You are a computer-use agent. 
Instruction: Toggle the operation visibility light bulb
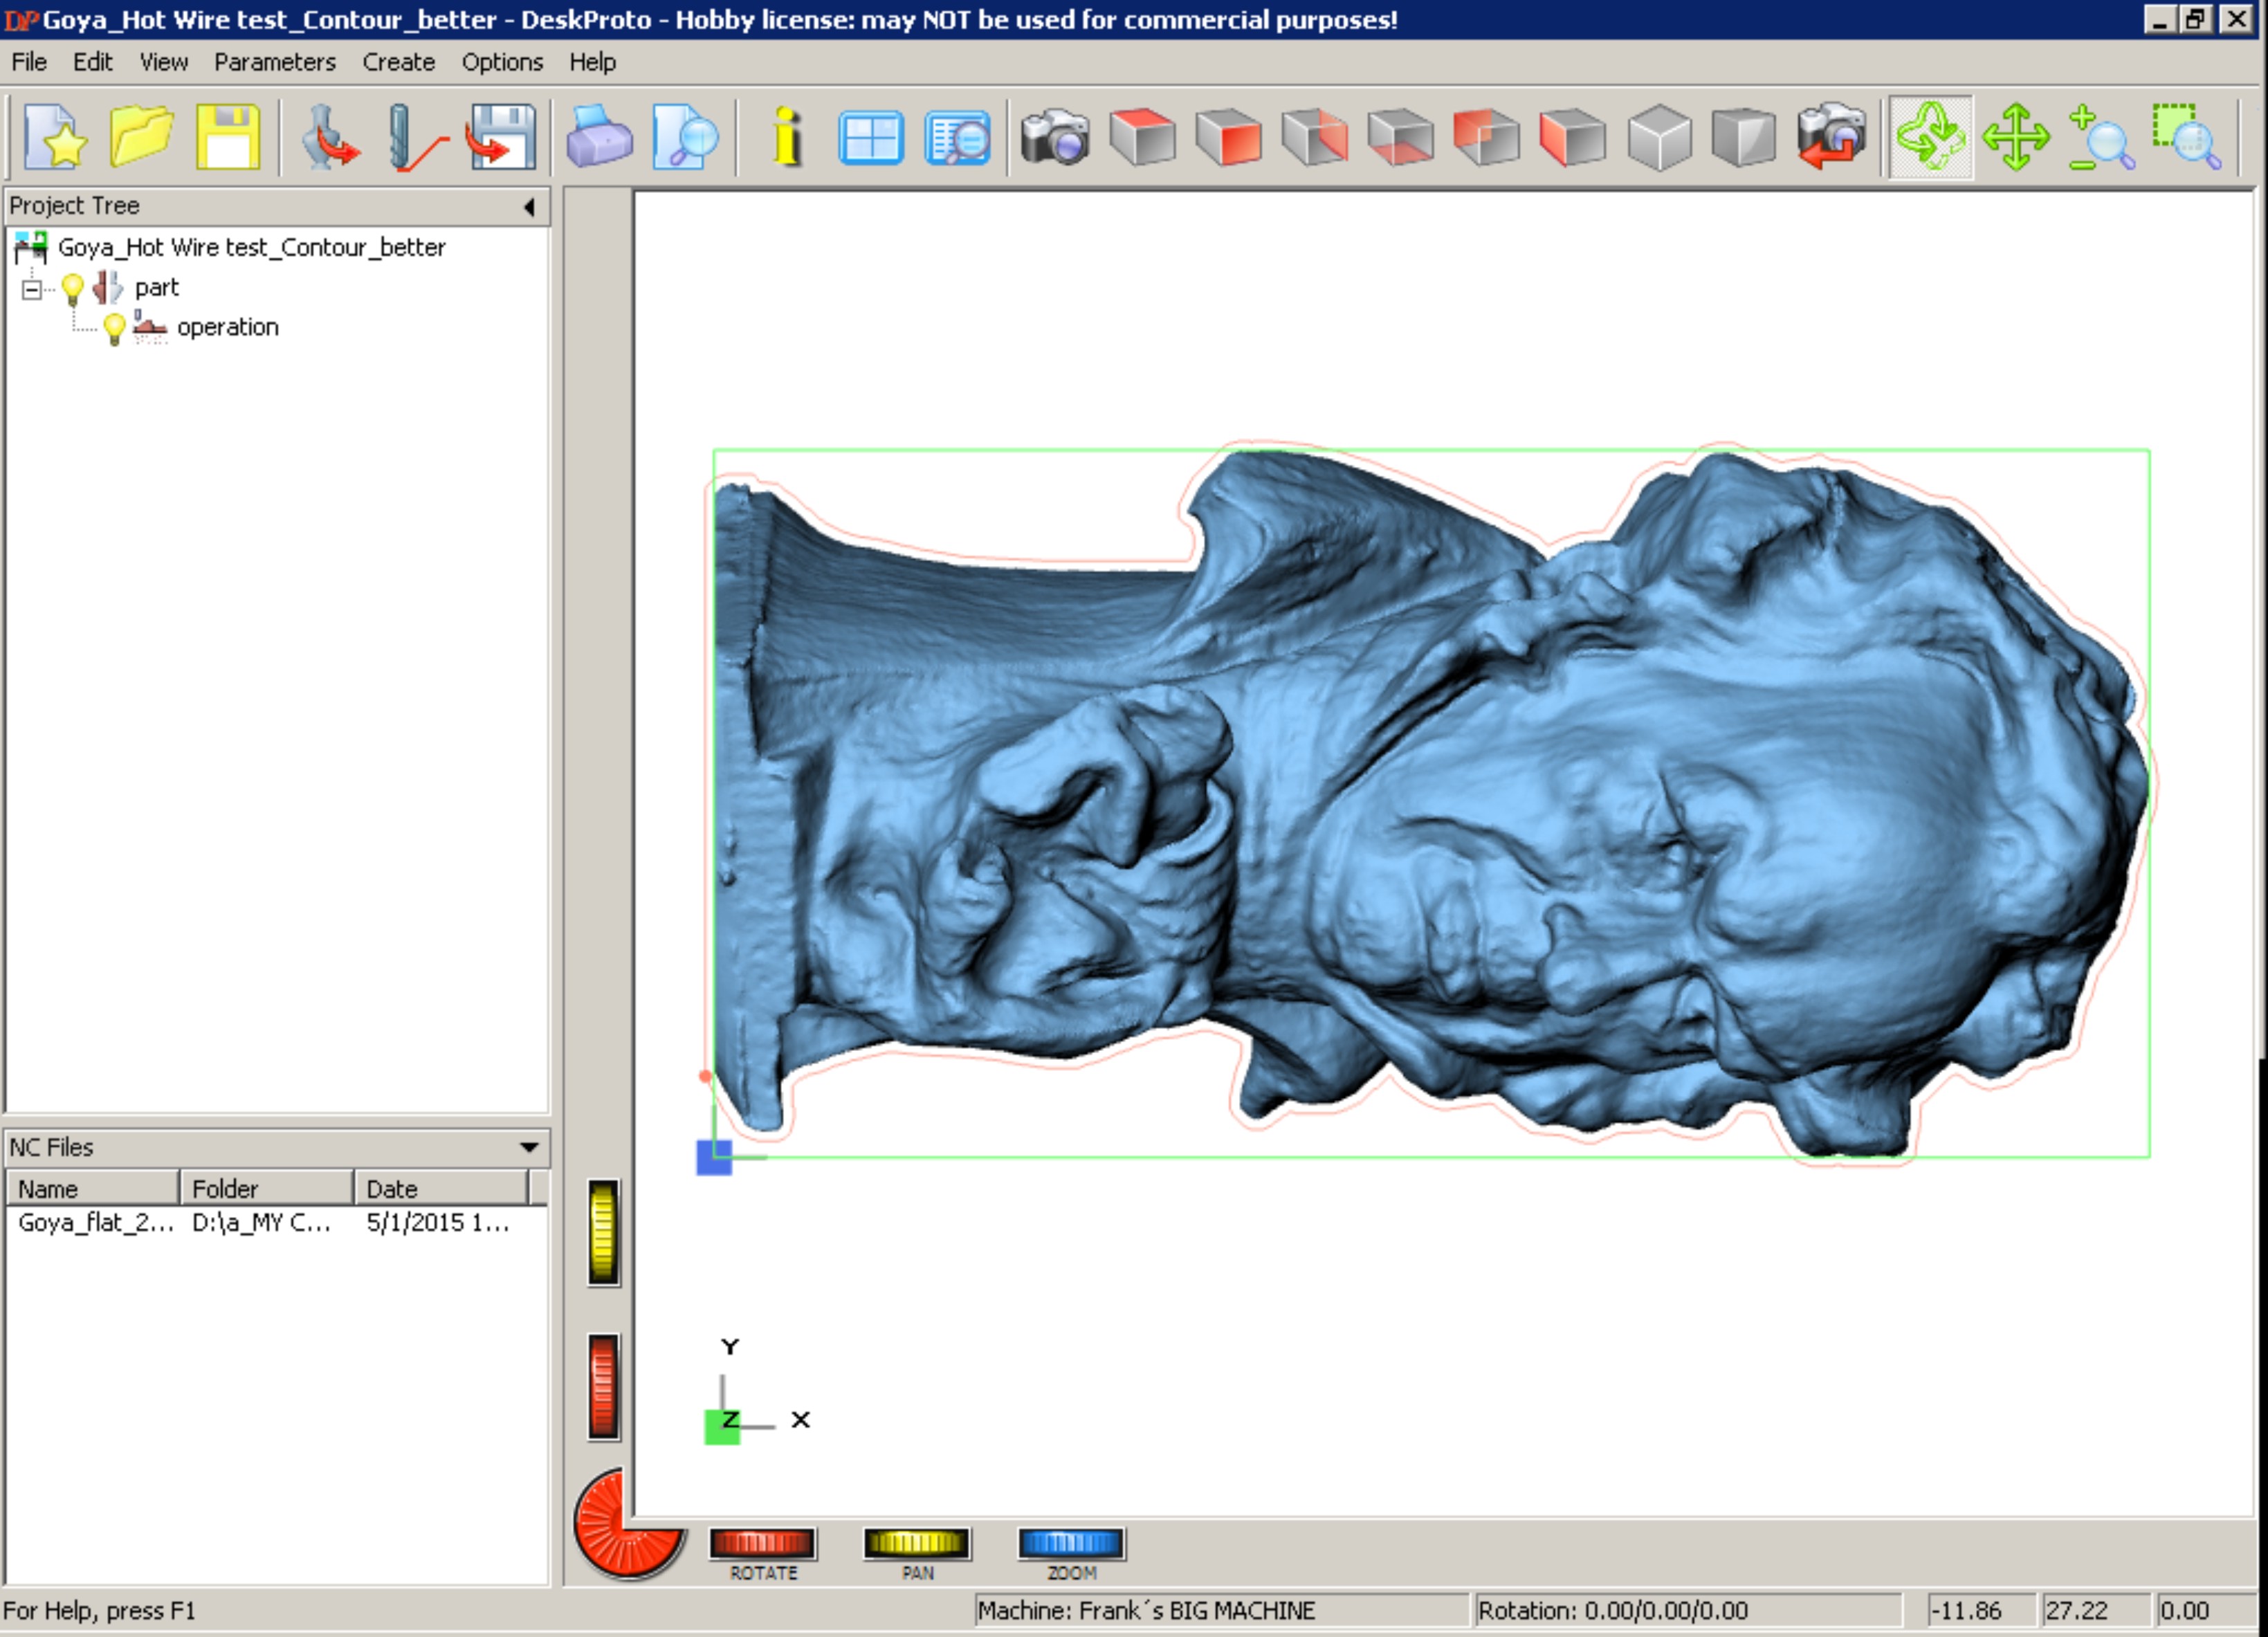pyautogui.click(x=114, y=328)
